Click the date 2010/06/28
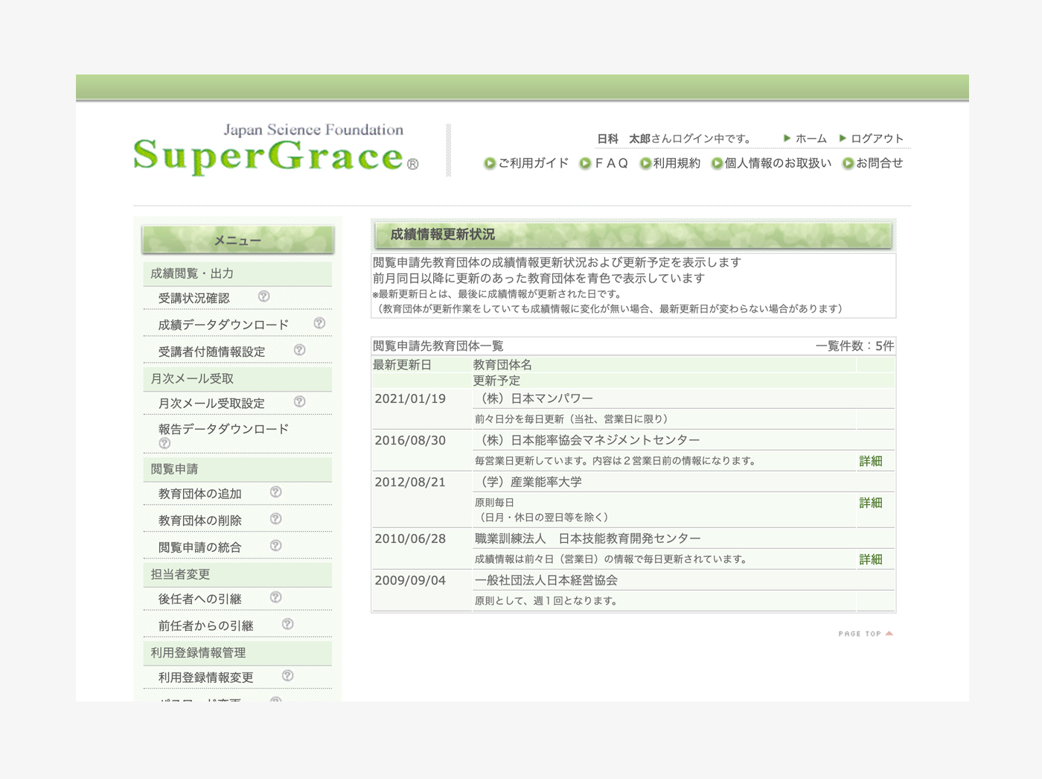This screenshot has height=779, width=1042. (410, 538)
